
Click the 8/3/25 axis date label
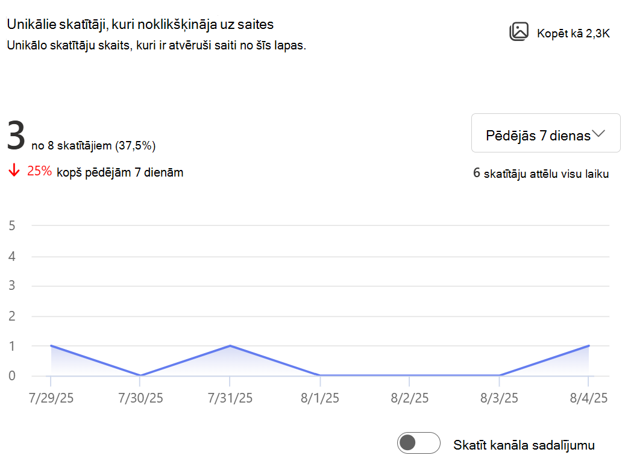pos(499,398)
